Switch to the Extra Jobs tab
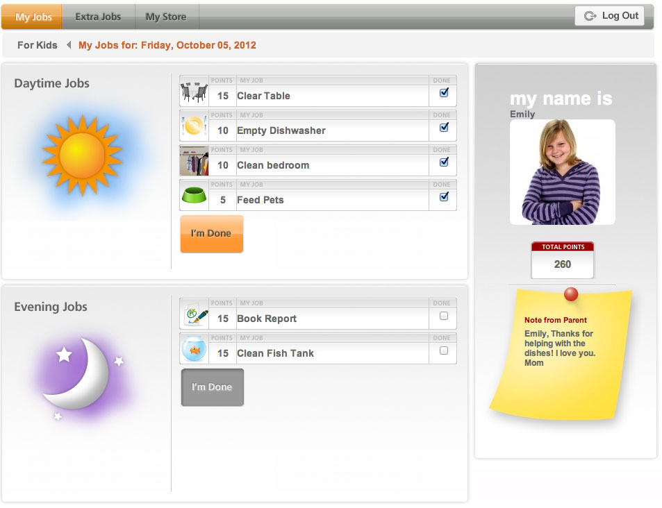The width and height of the screenshot is (662, 508). (x=97, y=16)
